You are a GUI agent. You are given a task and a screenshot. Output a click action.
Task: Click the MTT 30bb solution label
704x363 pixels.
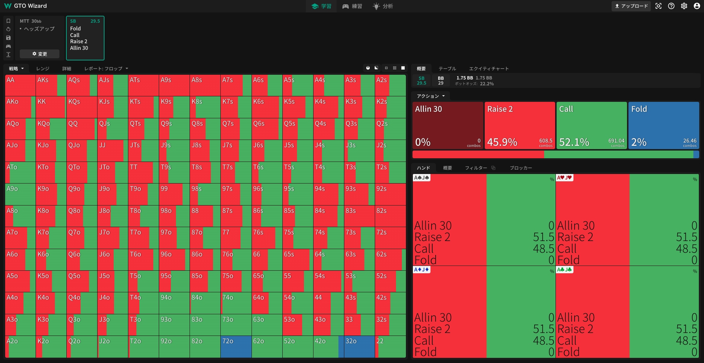pyautogui.click(x=30, y=21)
